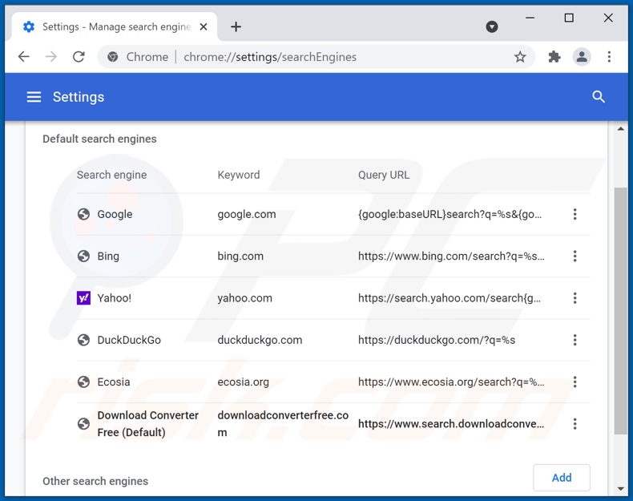This screenshot has width=633, height=501.
Task: Open Chrome's three-dot main menu
Action: coord(609,57)
